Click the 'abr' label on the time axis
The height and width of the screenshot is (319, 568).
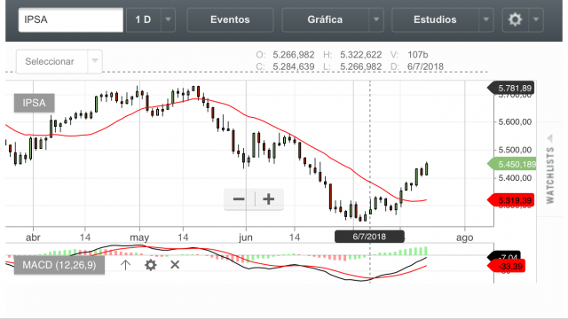click(33, 237)
